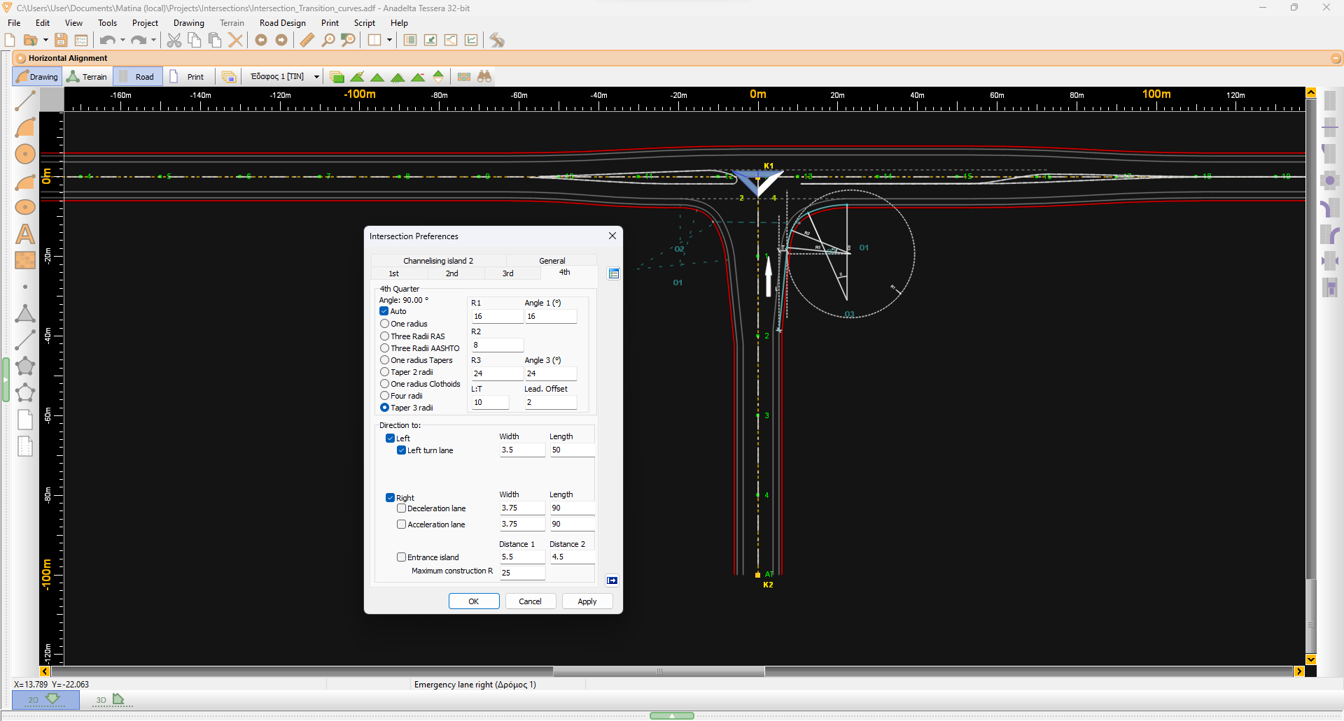Open the Road Design menu

pos(282,22)
